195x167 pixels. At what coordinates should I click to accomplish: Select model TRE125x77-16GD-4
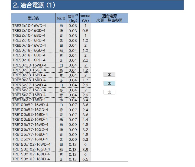30,130
